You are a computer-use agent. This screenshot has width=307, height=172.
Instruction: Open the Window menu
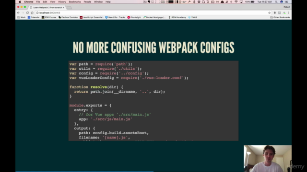pyautogui.click(x=98, y=2)
